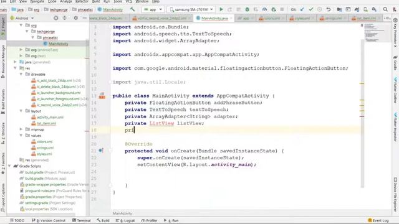Expand the java (generated) folder
Viewport: 399px width, 224px height.
tap(15, 62)
